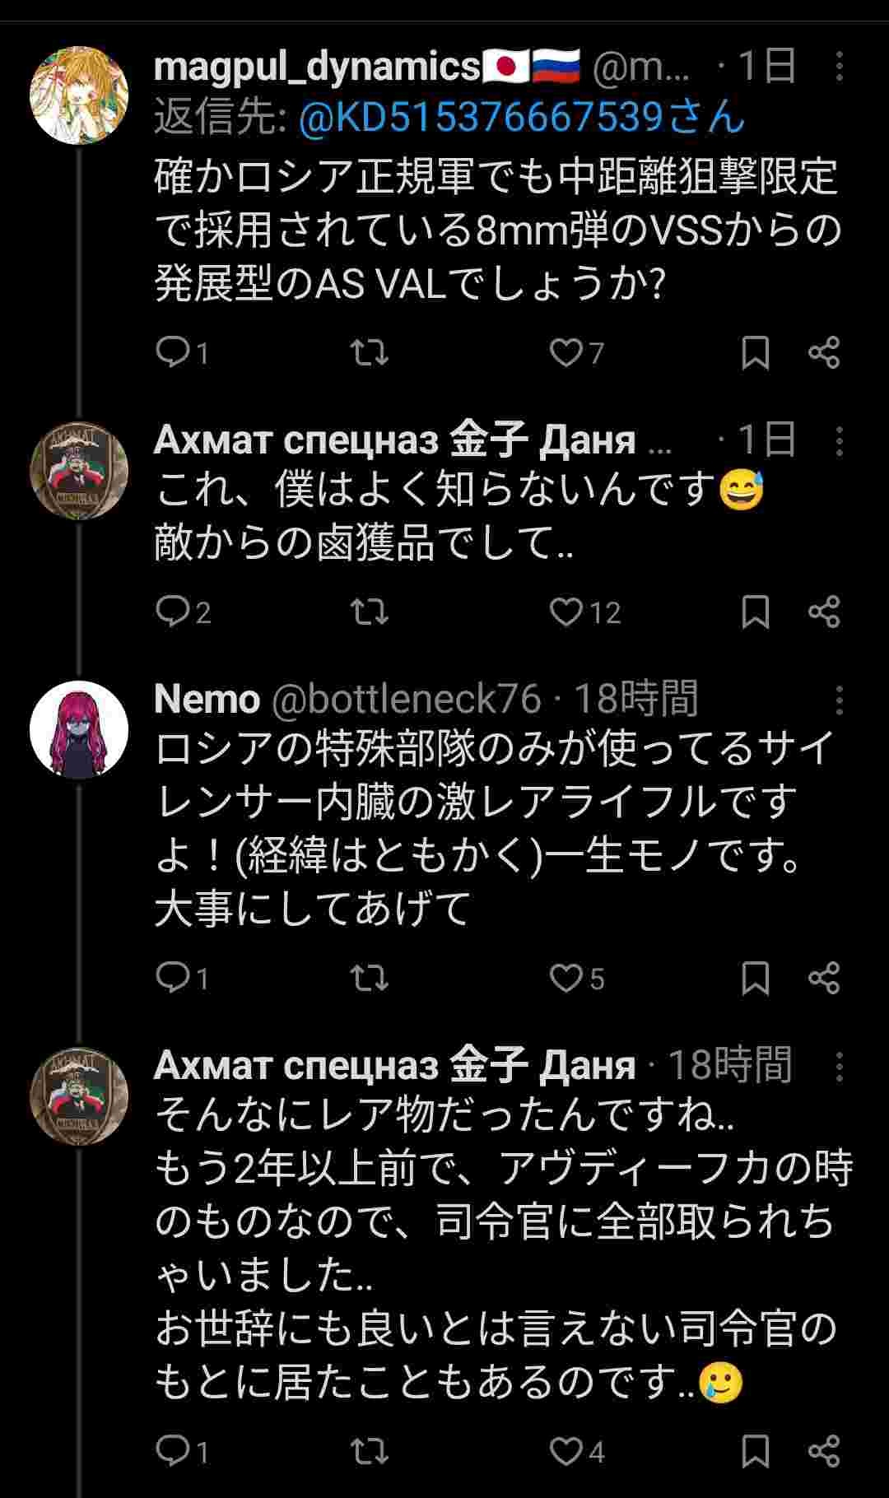Like magpul_dynamics's tweet with 7 likes
889x1498 pixels.
pos(566,353)
